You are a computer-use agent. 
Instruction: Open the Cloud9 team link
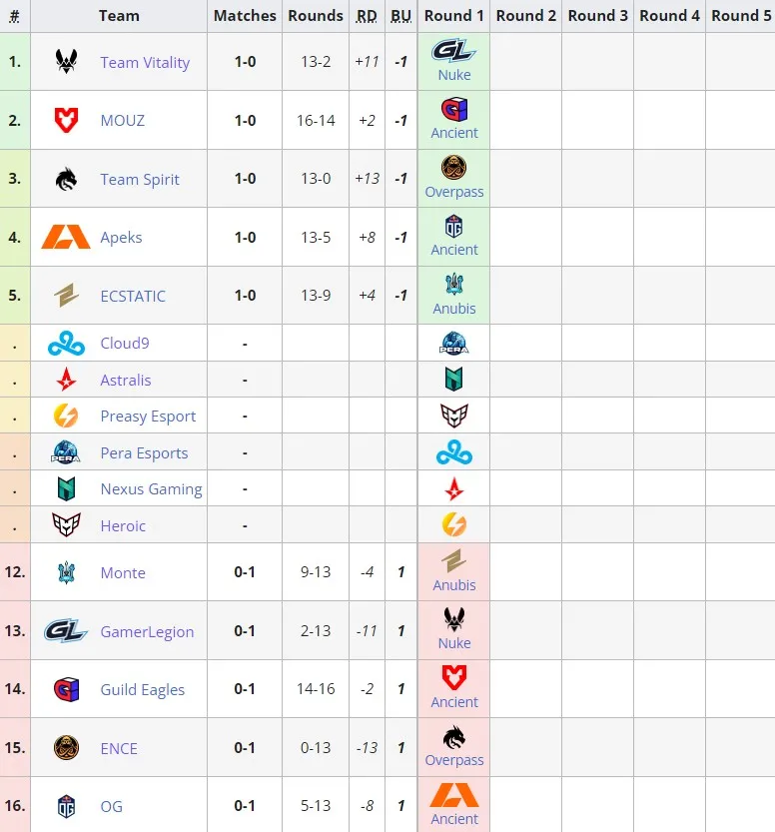[x=125, y=344]
